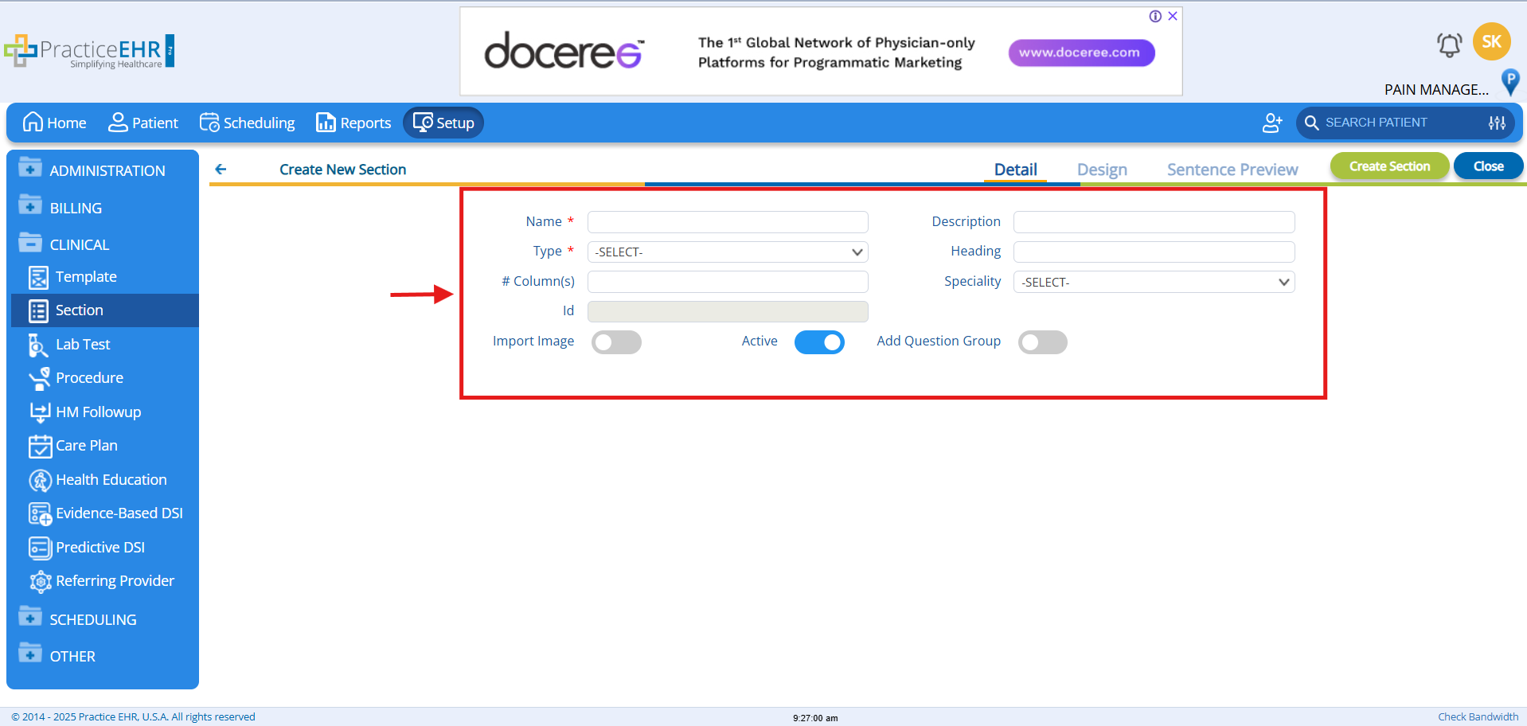Switch to the Design tab
1527x726 pixels.
[x=1102, y=170]
